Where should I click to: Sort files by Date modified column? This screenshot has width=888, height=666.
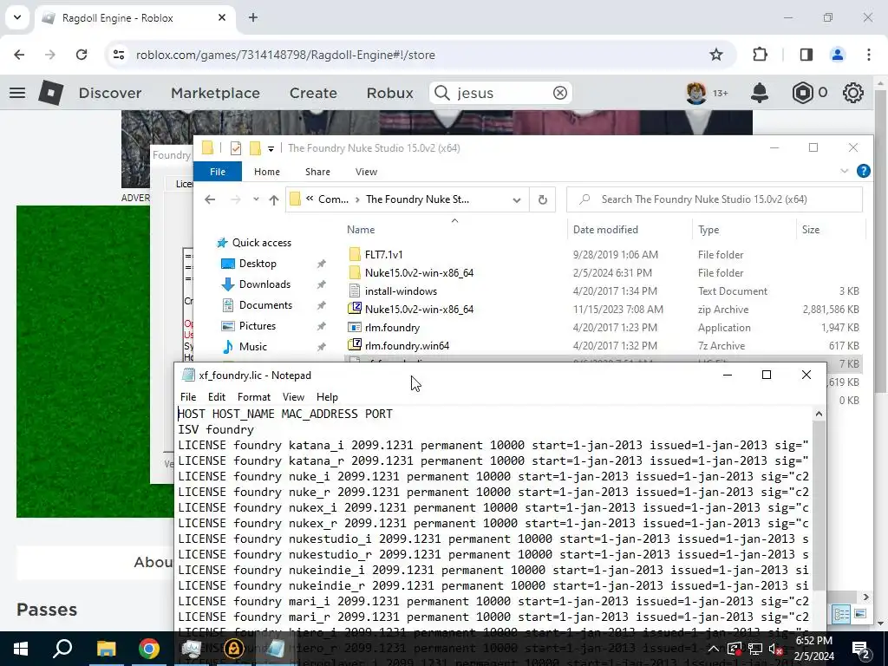point(605,229)
